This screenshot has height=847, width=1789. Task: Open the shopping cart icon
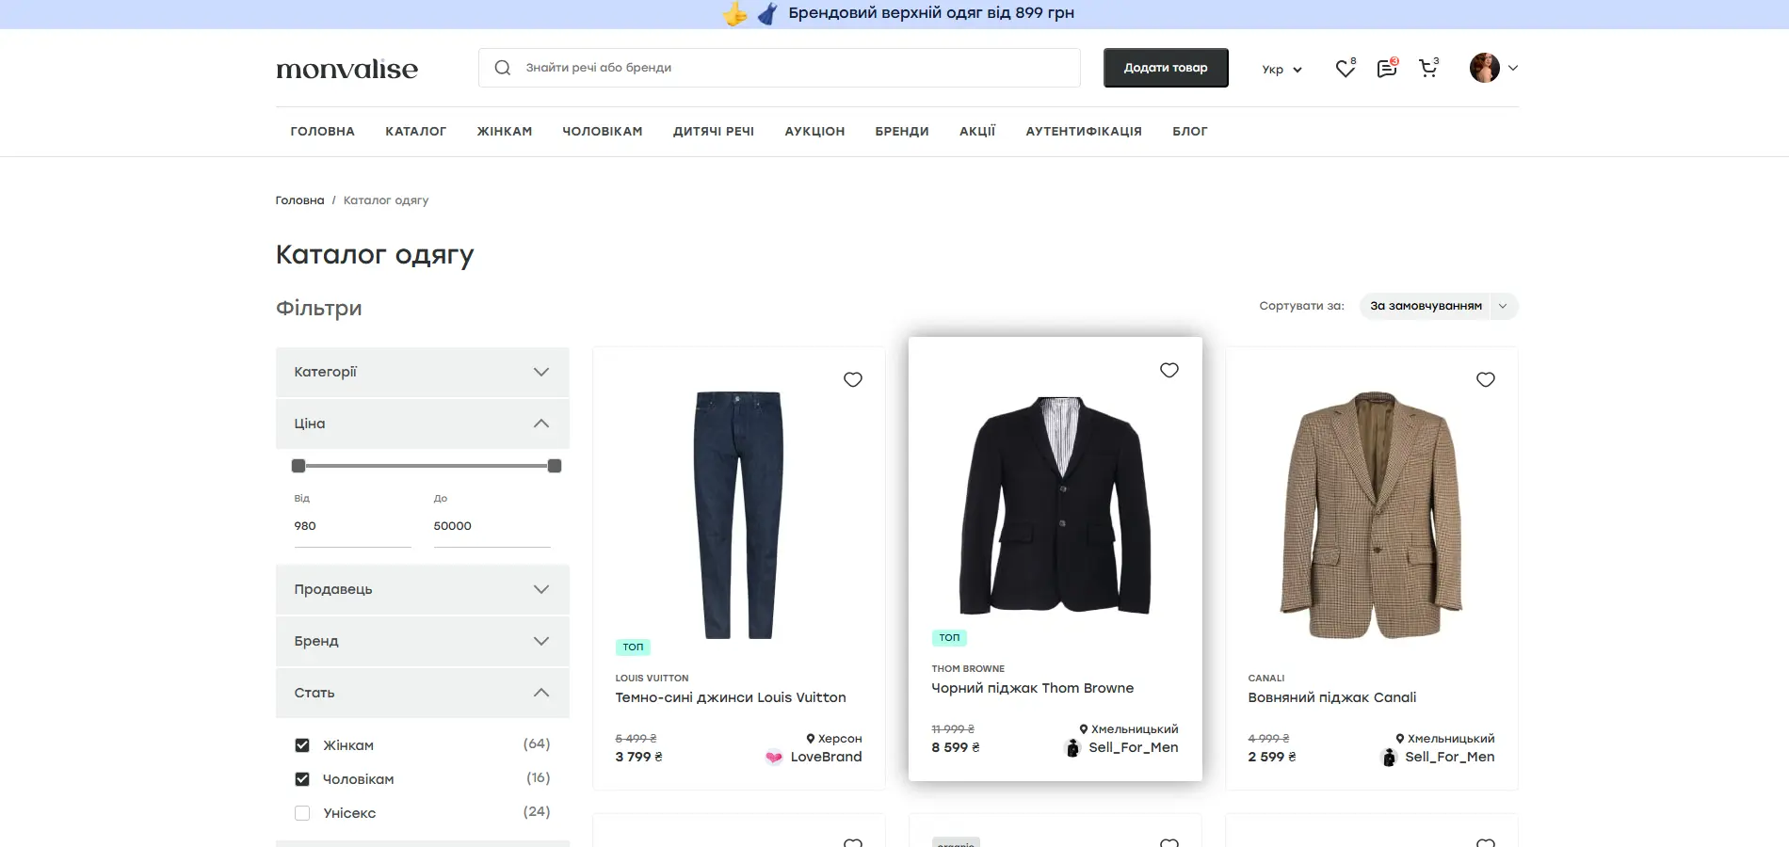1427,68
